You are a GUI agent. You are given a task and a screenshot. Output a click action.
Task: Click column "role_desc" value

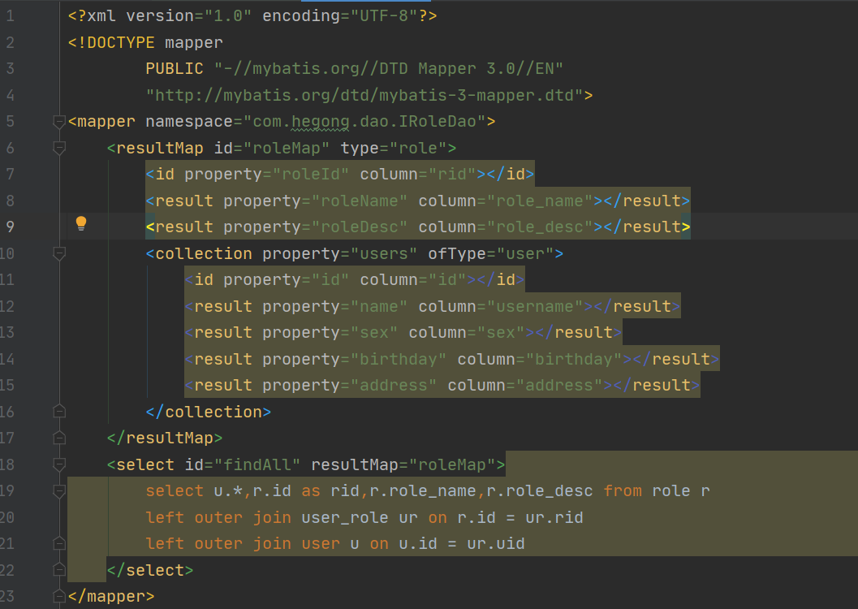point(540,227)
